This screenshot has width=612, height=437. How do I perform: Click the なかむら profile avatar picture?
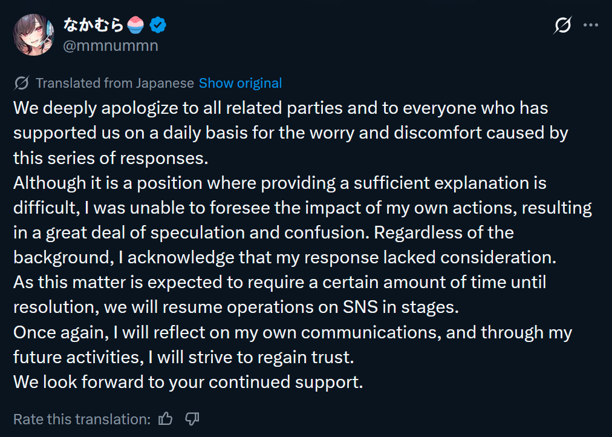(33, 34)
